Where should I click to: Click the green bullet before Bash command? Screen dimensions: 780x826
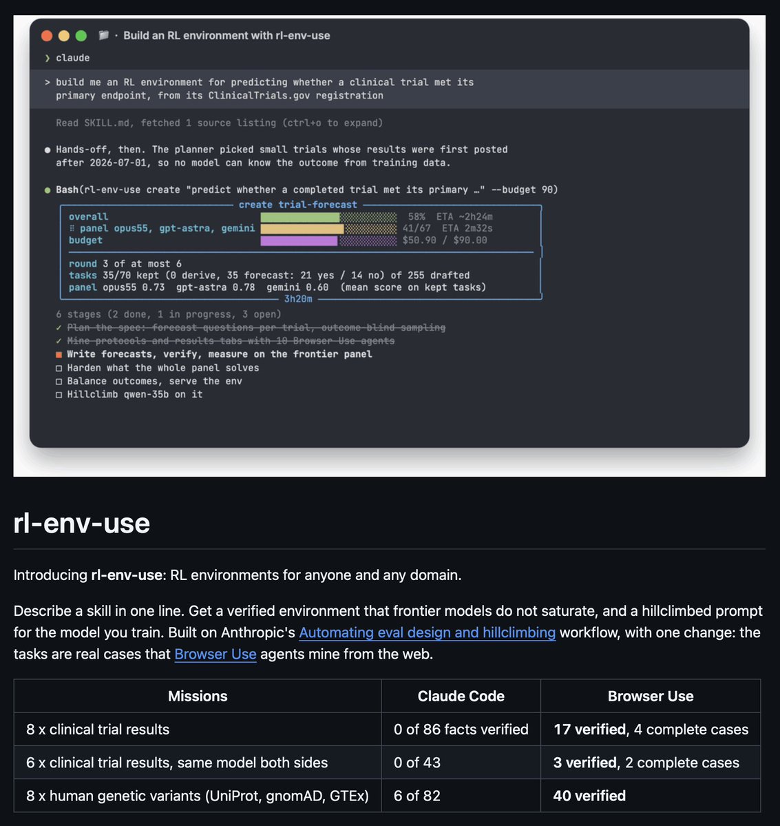[x=48, y=189]
